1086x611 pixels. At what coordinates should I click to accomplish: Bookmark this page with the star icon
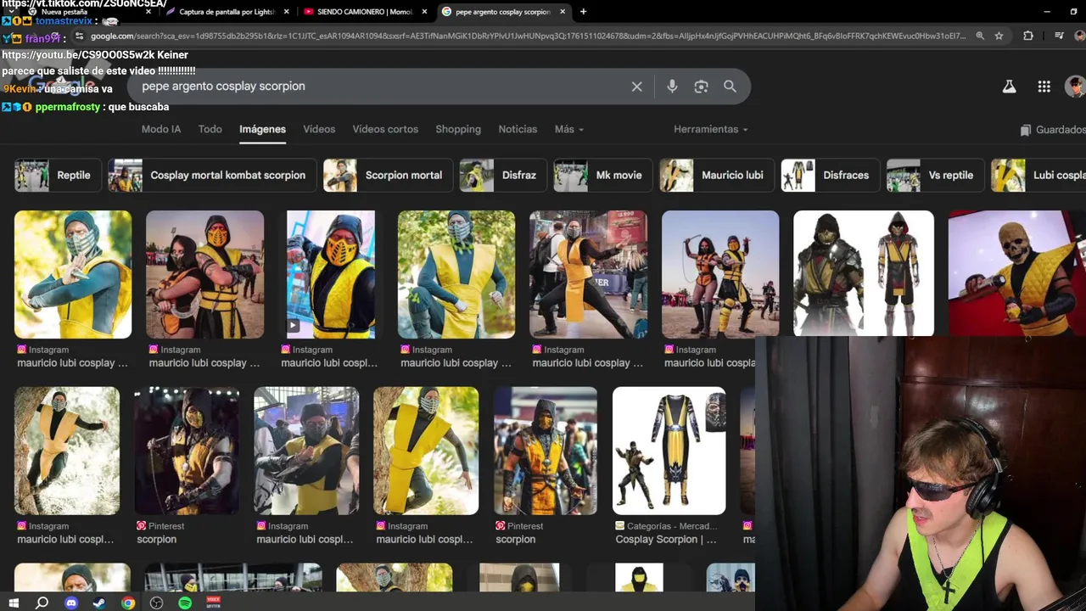click(x=999, y=36)
